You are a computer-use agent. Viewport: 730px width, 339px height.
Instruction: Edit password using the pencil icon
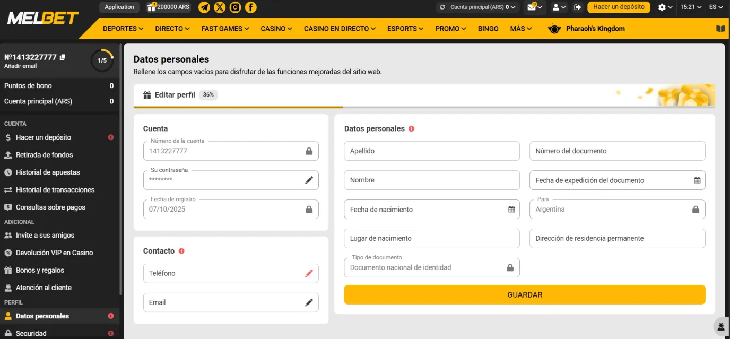click(309, 180)
